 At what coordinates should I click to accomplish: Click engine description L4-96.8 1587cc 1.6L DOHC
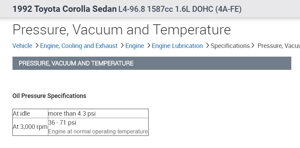click(180, 9)
